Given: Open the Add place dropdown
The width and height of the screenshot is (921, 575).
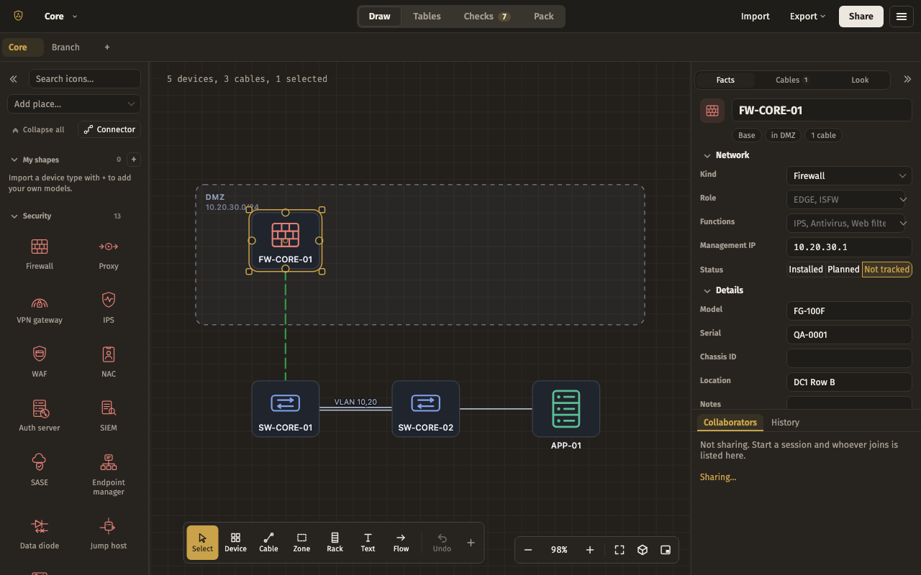Looking at the screenshot, I should click(x=74, y=104).
